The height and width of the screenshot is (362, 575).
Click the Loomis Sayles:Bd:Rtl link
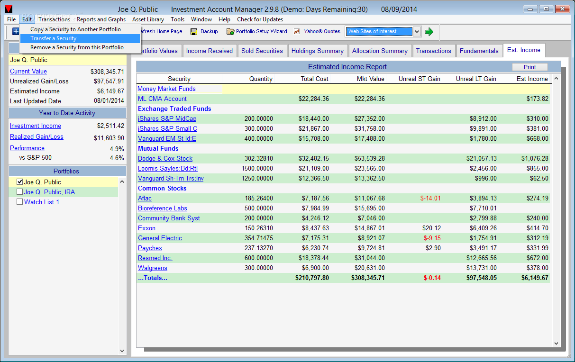[168, 169]
